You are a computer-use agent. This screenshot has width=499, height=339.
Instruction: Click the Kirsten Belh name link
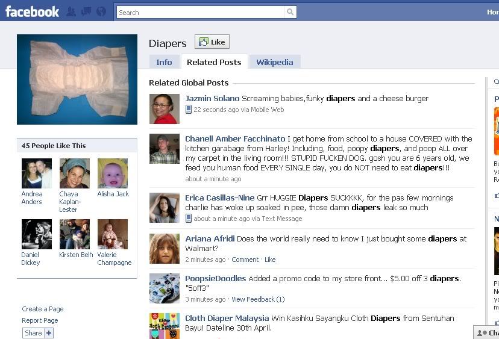76,255
